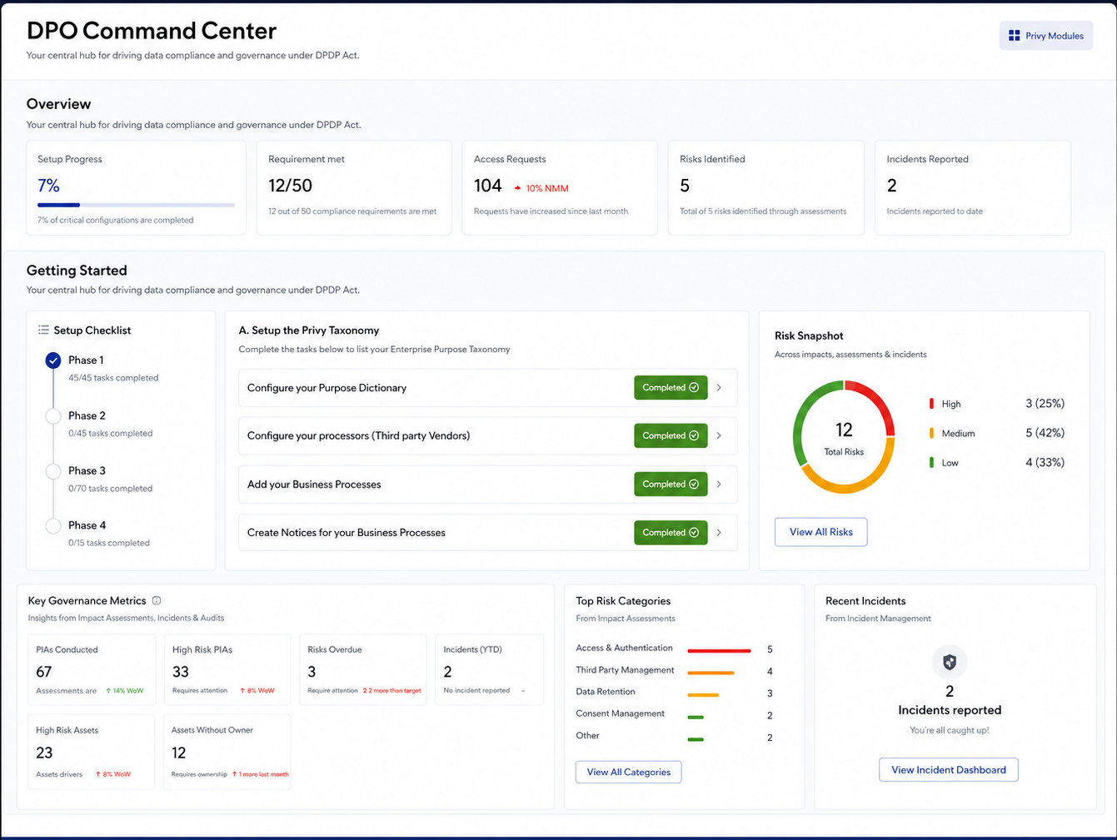1117x840 pixels.
Task: Expand Create Notices for Business Processes chevron
Action: [719, 532]
